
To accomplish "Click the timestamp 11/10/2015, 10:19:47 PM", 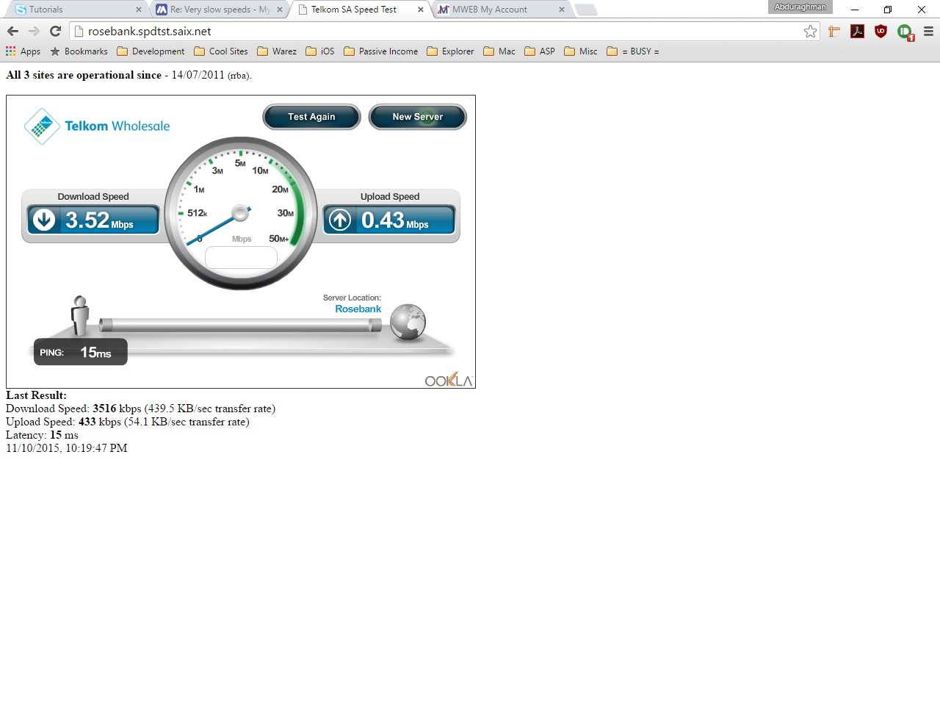I will pyautogui.click(x=67, y=448).
